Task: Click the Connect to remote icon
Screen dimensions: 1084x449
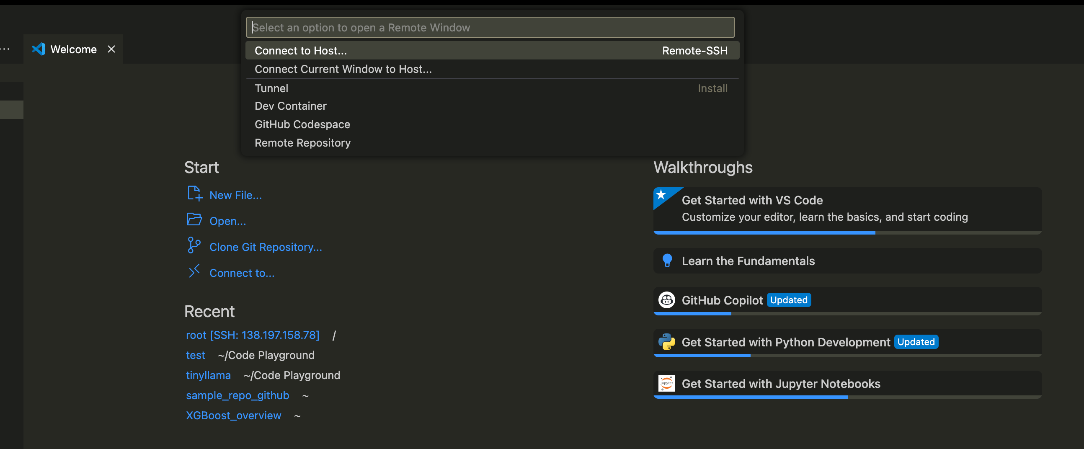Action: 194,271
